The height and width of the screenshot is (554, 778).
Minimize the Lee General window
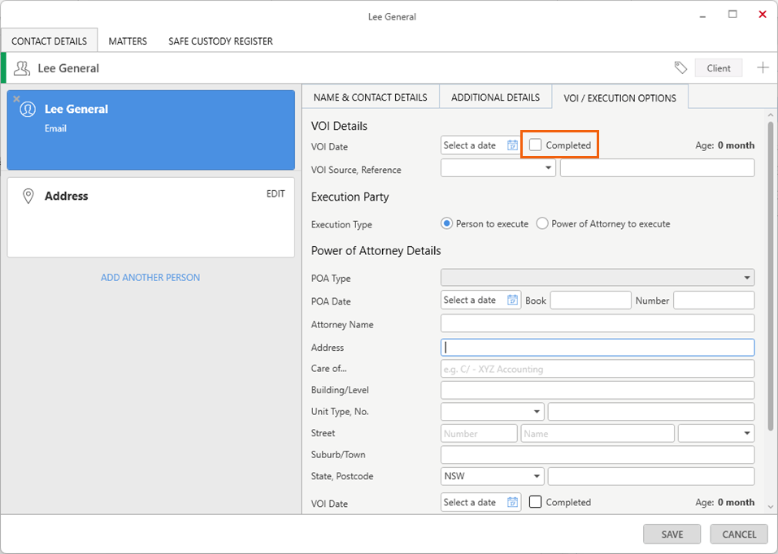click(702, 16)
